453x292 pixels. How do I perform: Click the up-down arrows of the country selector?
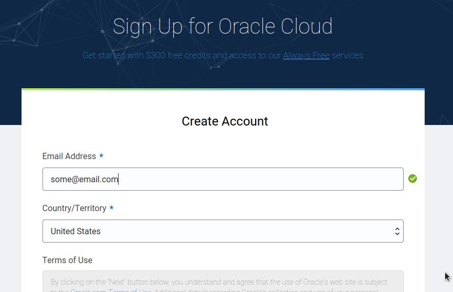(x=397, y=231)
